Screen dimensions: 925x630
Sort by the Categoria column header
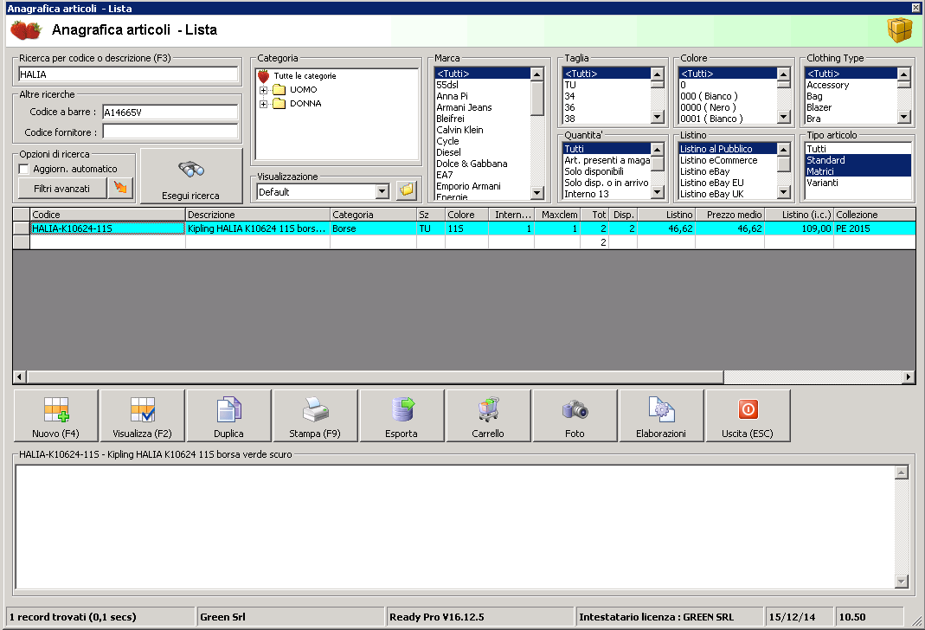pos(374,215)
